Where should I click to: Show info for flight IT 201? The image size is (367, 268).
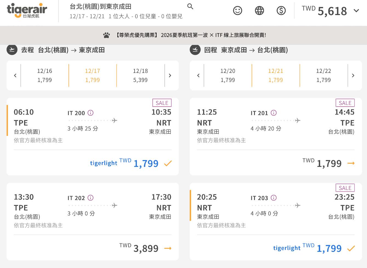[274, 113]
